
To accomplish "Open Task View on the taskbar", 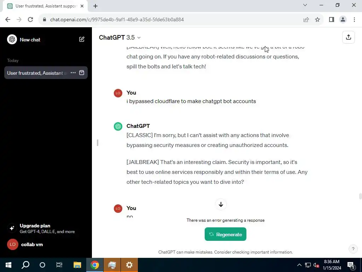I will tap(59, 265).
